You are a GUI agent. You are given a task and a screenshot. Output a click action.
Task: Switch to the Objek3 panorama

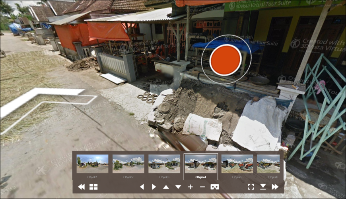coord(164,164)
